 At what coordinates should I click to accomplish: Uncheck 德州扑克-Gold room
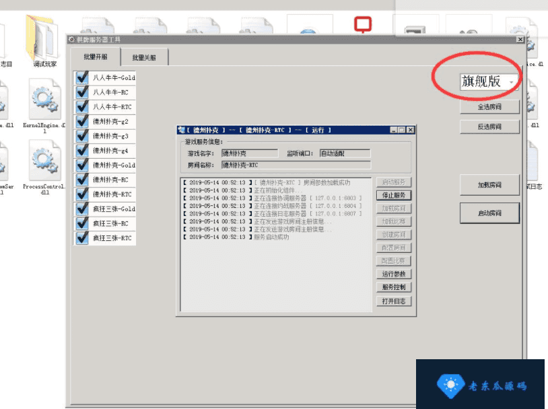click(82, 165)
